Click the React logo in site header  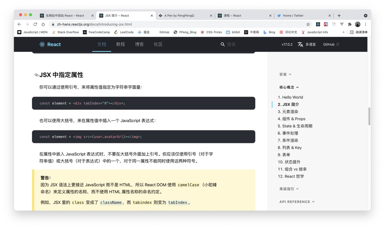50,44
